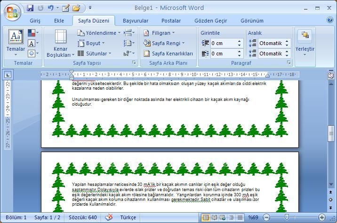Switch to the Başvurular tab
Screen dimensions: 337x223
(x=136, y=21)
